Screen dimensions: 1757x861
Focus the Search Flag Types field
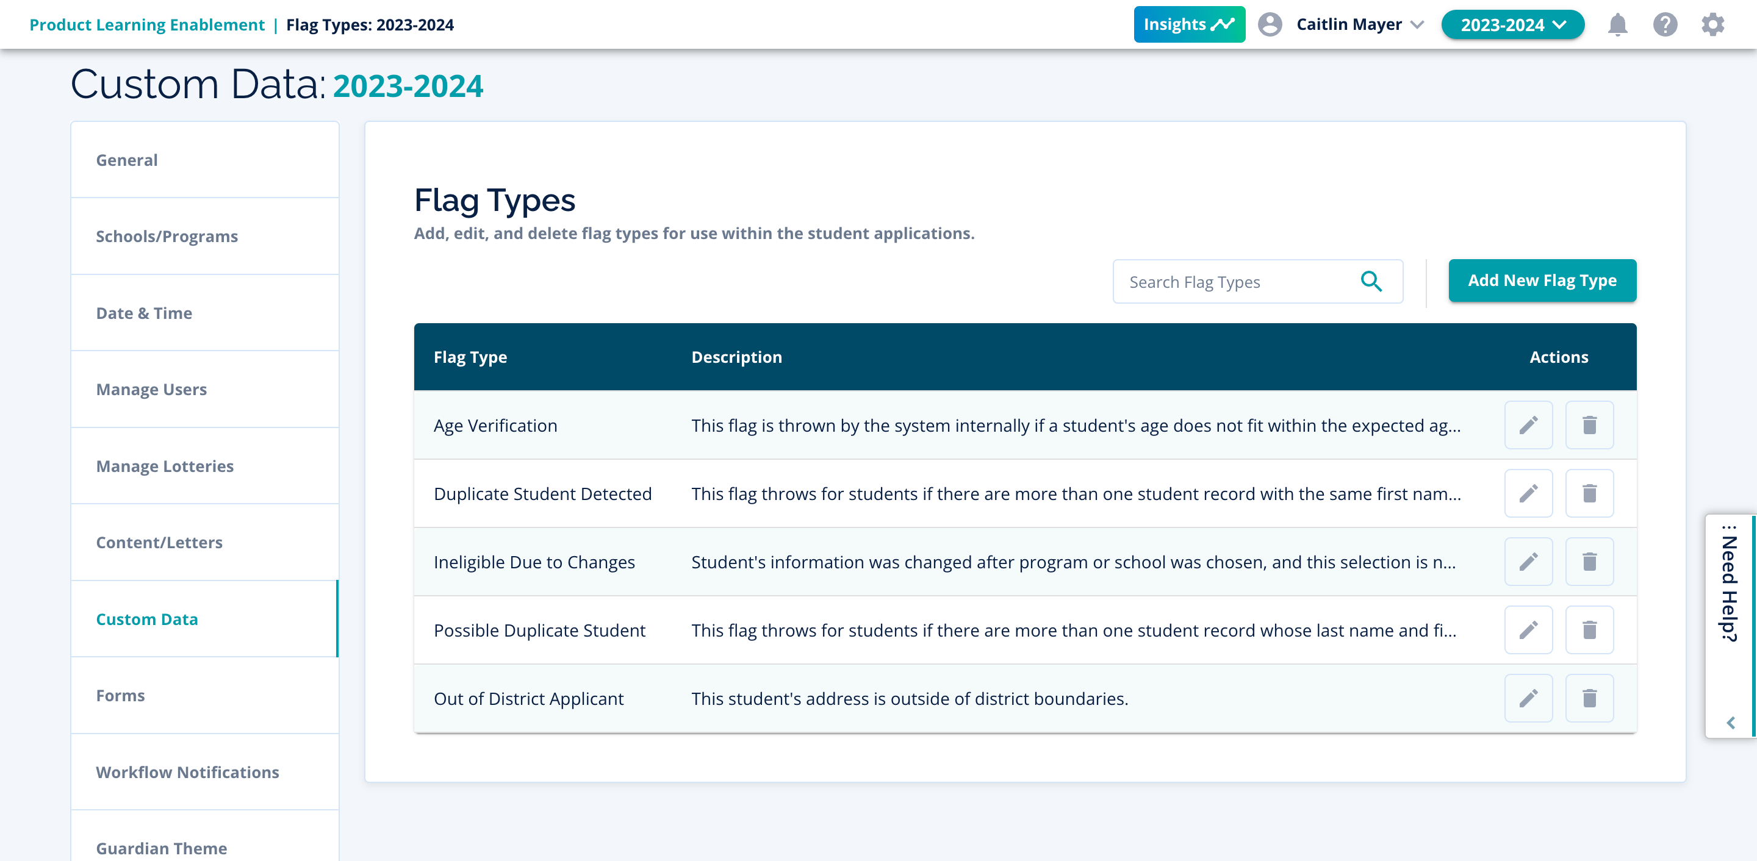(1235, 282)
